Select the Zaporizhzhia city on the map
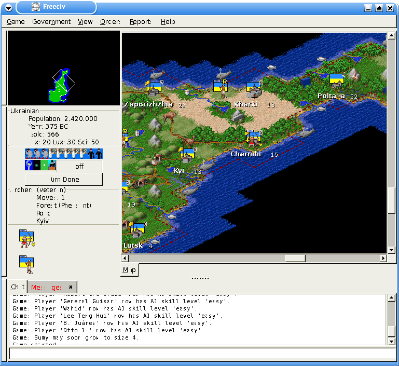The image size is (399, 366). coord(154,89)
